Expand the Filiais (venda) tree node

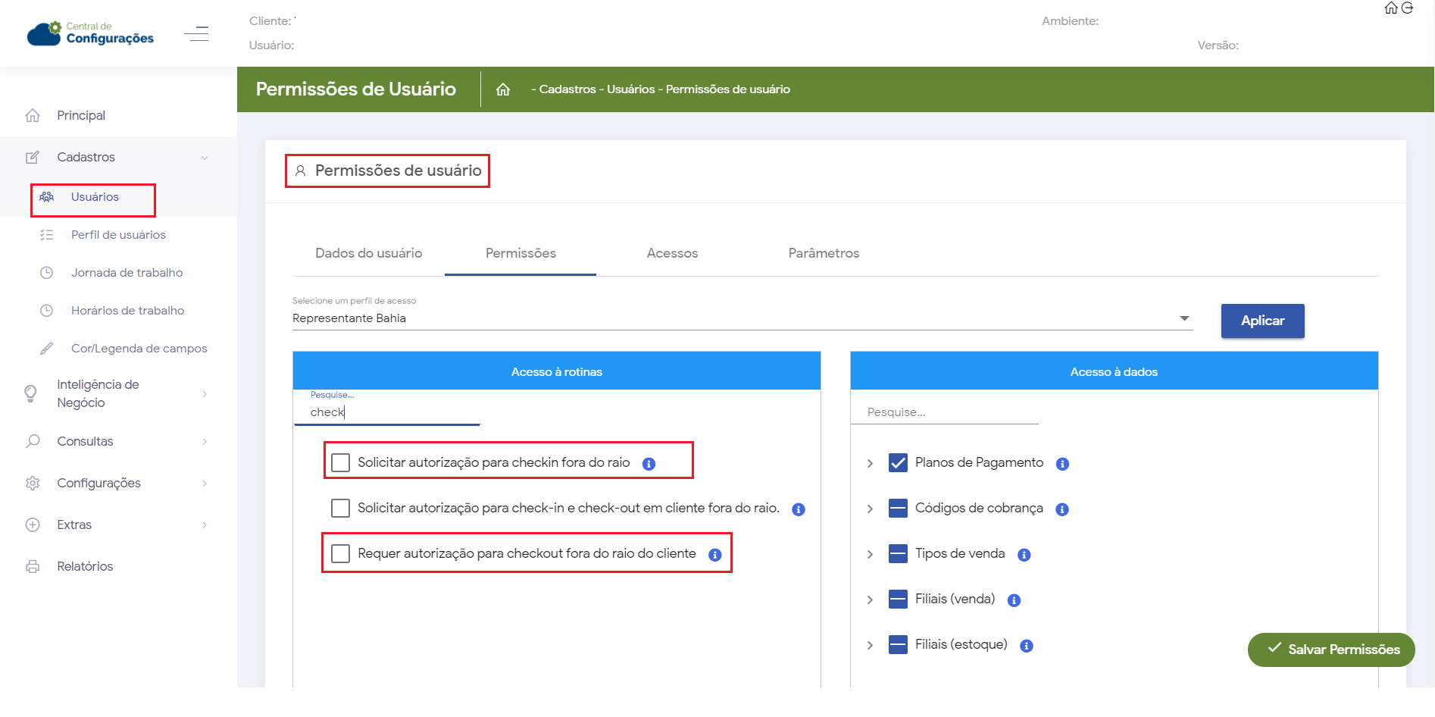point(870,600)
